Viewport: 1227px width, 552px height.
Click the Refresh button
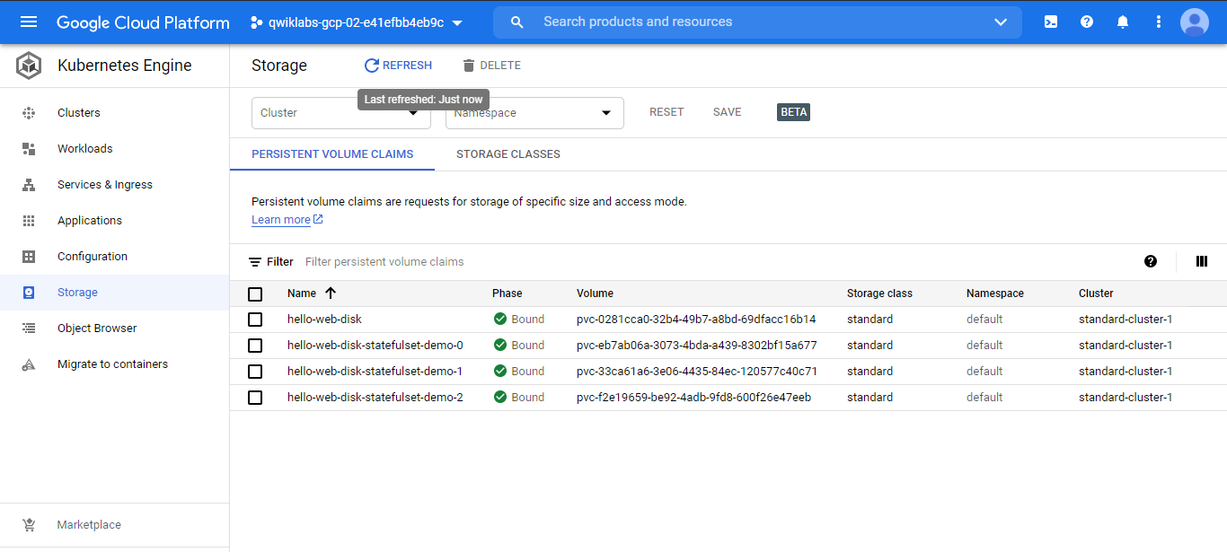[x=398, y=66]
